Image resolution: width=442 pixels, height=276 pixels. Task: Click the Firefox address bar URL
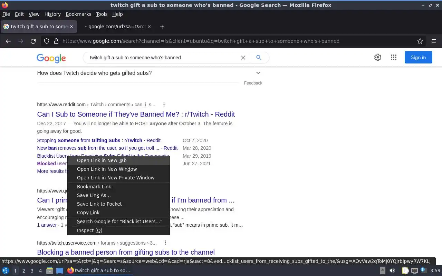point(201,41)
